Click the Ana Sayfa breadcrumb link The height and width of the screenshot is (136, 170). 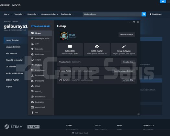(x=7, y=21)
